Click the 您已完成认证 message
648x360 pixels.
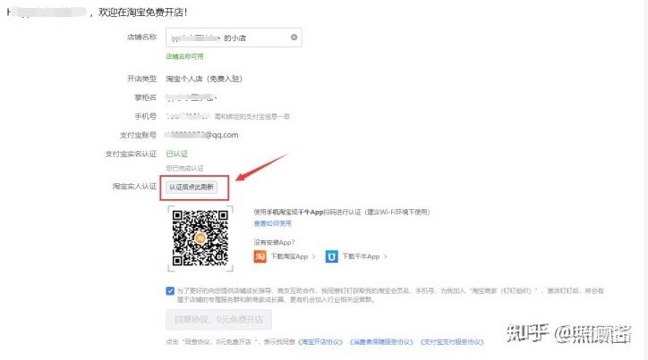tap(184, 168)
